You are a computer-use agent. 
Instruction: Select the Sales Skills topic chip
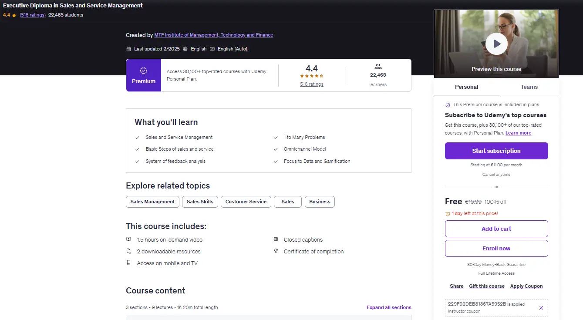point(200,202)
